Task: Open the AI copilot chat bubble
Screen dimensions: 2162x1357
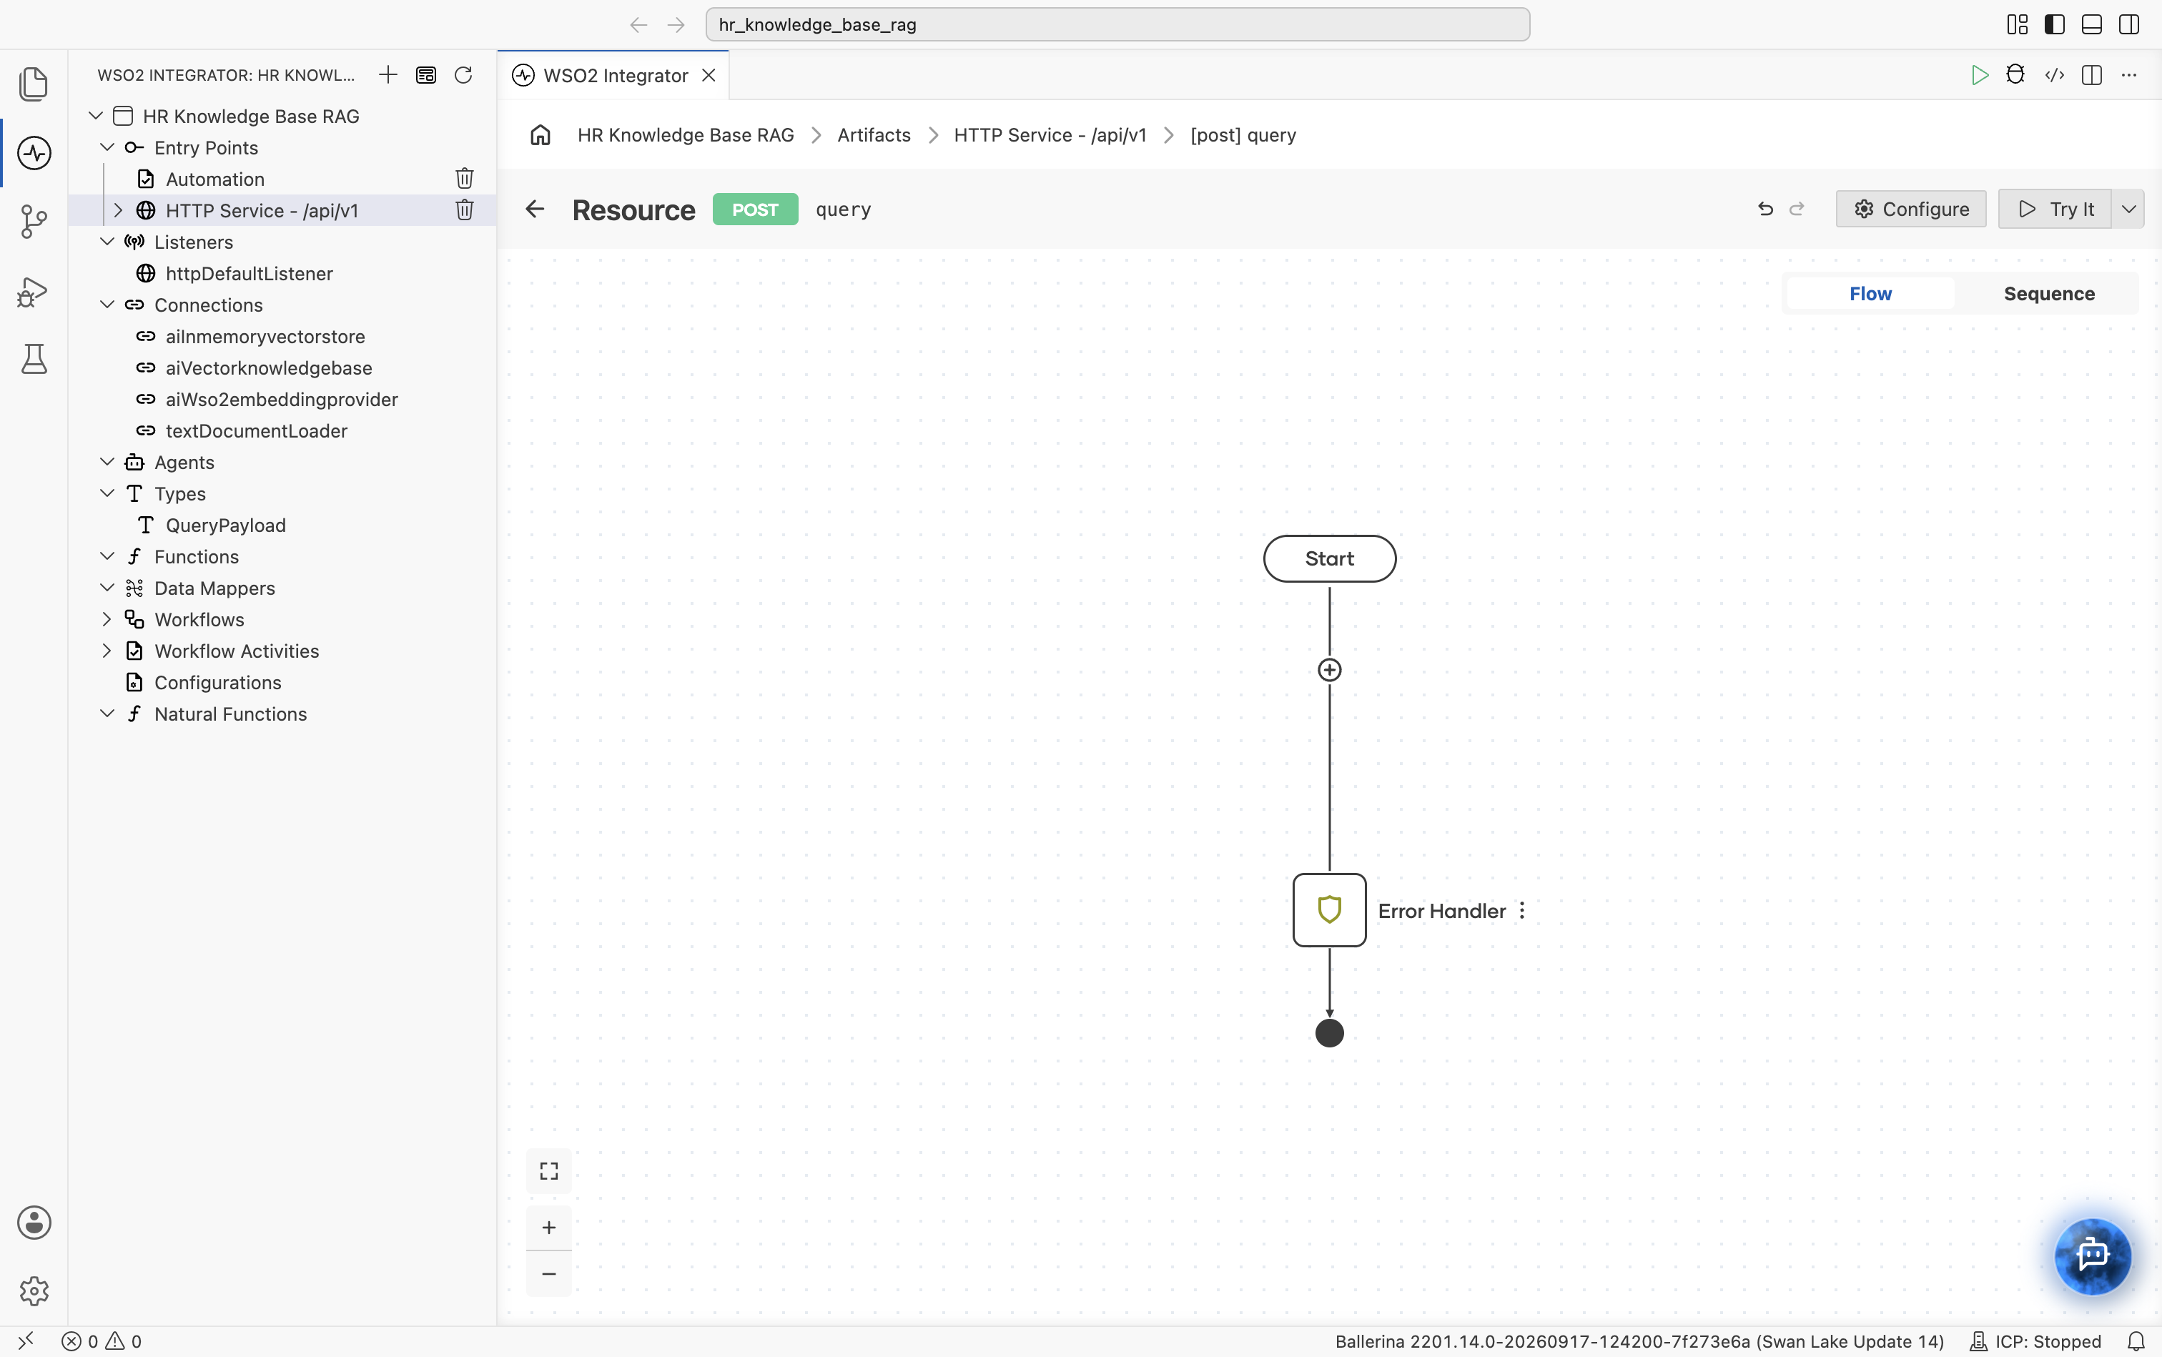Action: point(2093,1255)
